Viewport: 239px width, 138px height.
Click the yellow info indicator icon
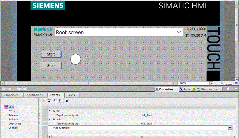pyautogui.click(x=193, y=89)
